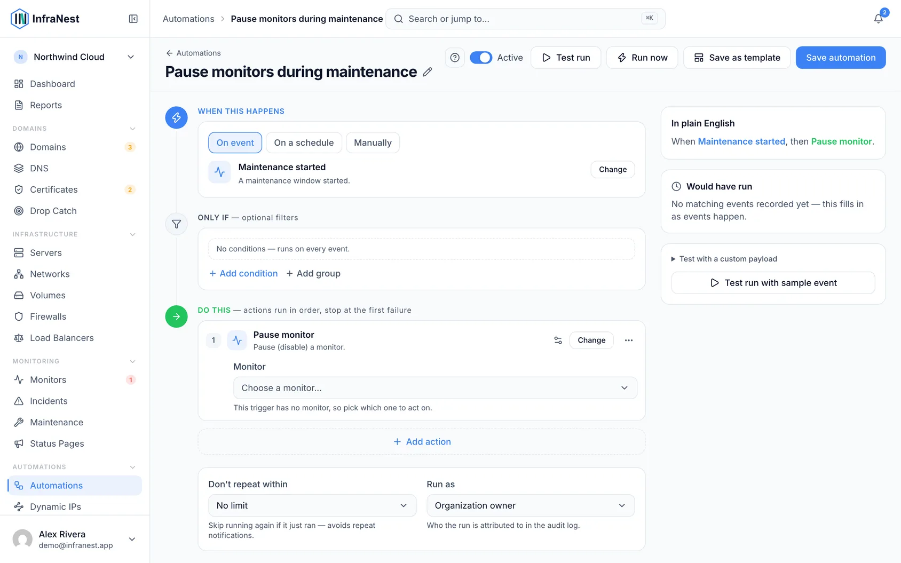Screen dimensions: 901x563
Task: Click Add action
Action: [422, 442]
